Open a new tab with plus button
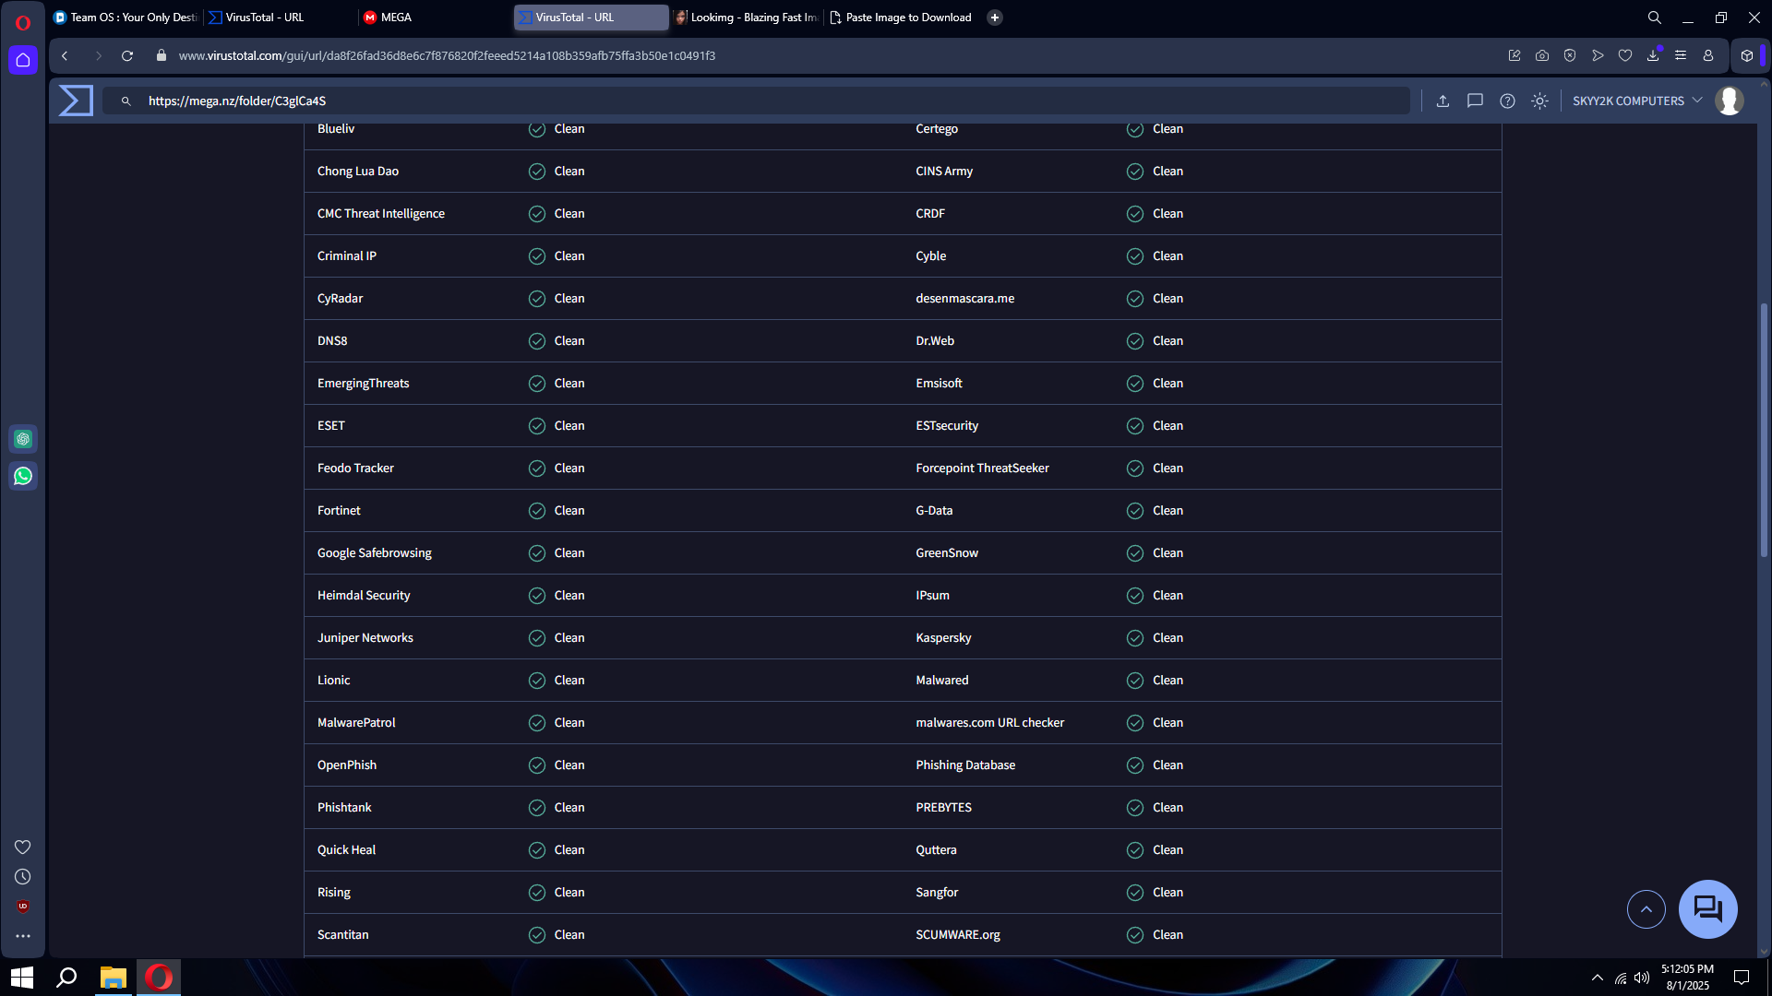1772x996 pixels. (x=995, y=18)
